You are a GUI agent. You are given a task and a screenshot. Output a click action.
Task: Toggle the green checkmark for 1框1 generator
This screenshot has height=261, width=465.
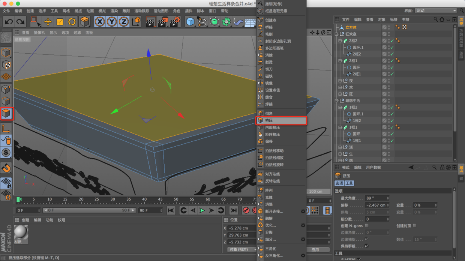point(392,127)
